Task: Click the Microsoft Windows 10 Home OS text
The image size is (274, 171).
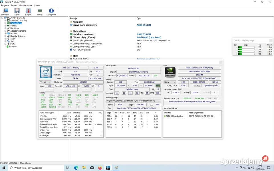Action: pyautogui.click(x=192, y=101)
